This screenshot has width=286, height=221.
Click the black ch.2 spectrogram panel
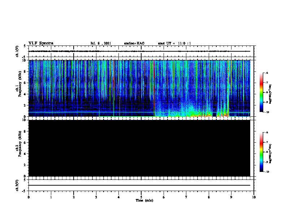click(x=139, y=148)
